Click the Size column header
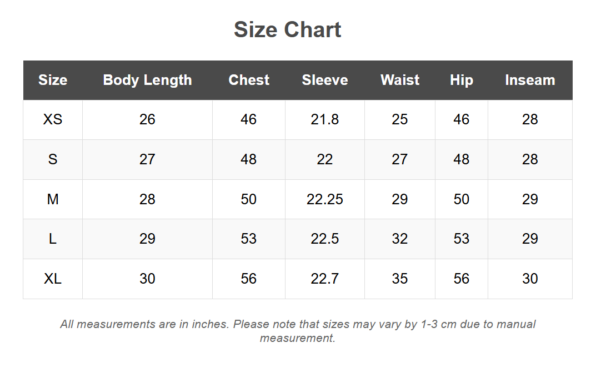 coord(53,80)
